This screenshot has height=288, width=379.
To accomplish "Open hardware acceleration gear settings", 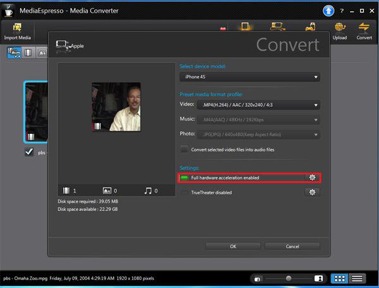I will click(x=312, y=178).
